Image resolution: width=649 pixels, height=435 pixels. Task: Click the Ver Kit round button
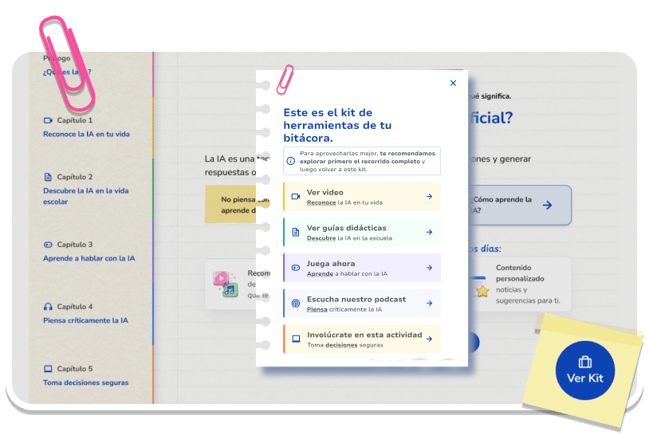[x=585, y=370]
